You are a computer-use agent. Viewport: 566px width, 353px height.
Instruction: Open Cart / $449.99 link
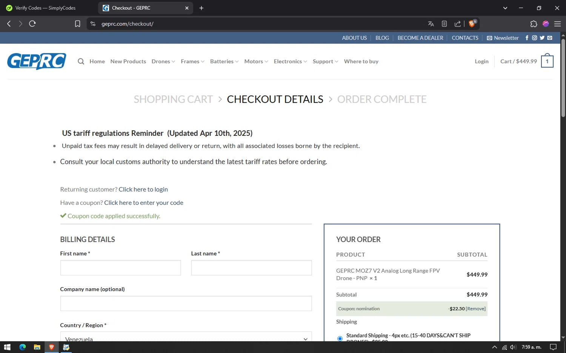(518, 61)
